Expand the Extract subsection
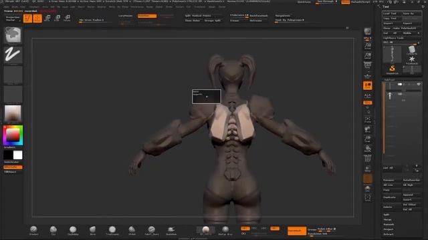Screen dimensions: 428x240 click(x=389, y=234)
